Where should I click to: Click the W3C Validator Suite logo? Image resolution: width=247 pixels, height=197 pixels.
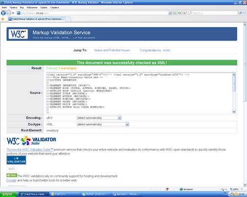31,141
